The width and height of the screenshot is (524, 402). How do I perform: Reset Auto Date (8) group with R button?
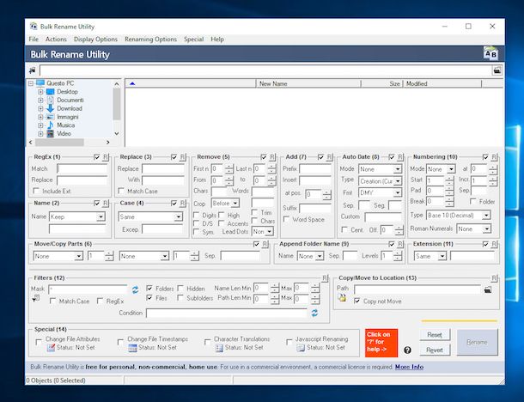(400, 156)
